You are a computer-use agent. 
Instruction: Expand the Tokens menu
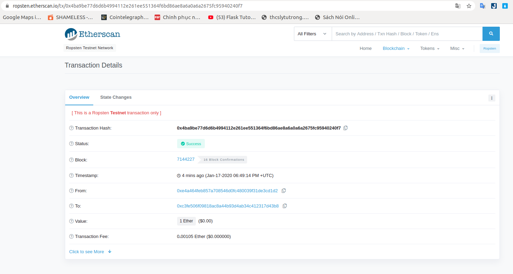click(430, 48)
